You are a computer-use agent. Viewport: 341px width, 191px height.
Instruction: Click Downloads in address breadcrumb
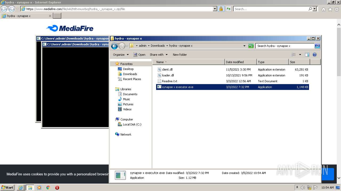point(158,46)
